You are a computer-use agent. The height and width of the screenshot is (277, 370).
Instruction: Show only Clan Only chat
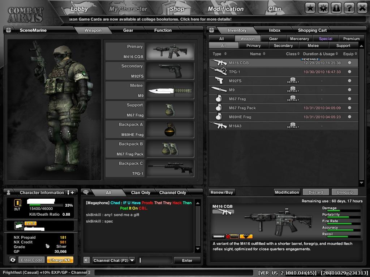coord(141,193)
